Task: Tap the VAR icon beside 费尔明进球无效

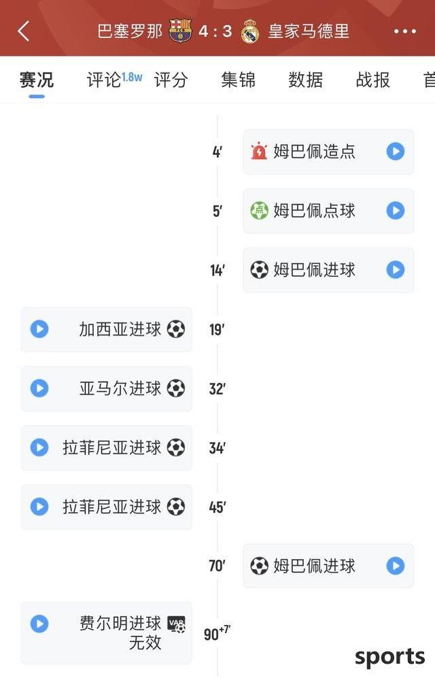Action: pos(176,624)
